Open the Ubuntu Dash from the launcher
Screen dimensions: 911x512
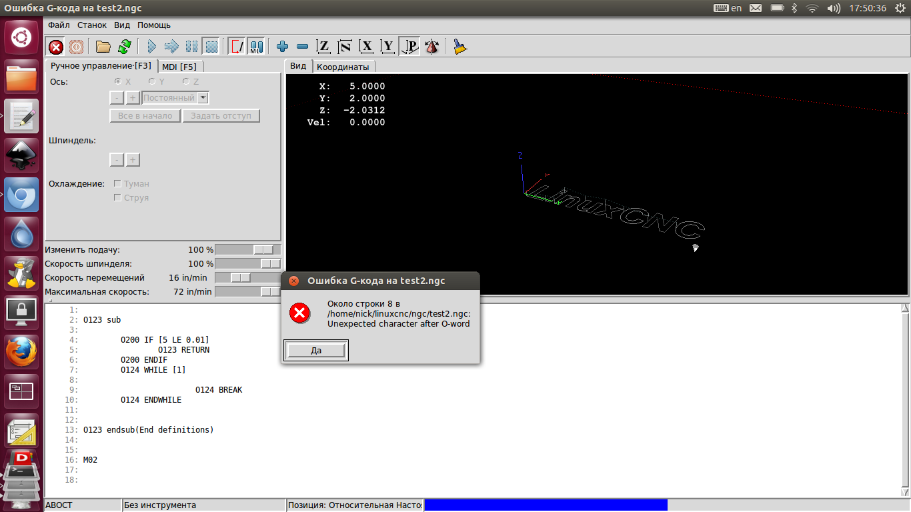pos(21,37)
